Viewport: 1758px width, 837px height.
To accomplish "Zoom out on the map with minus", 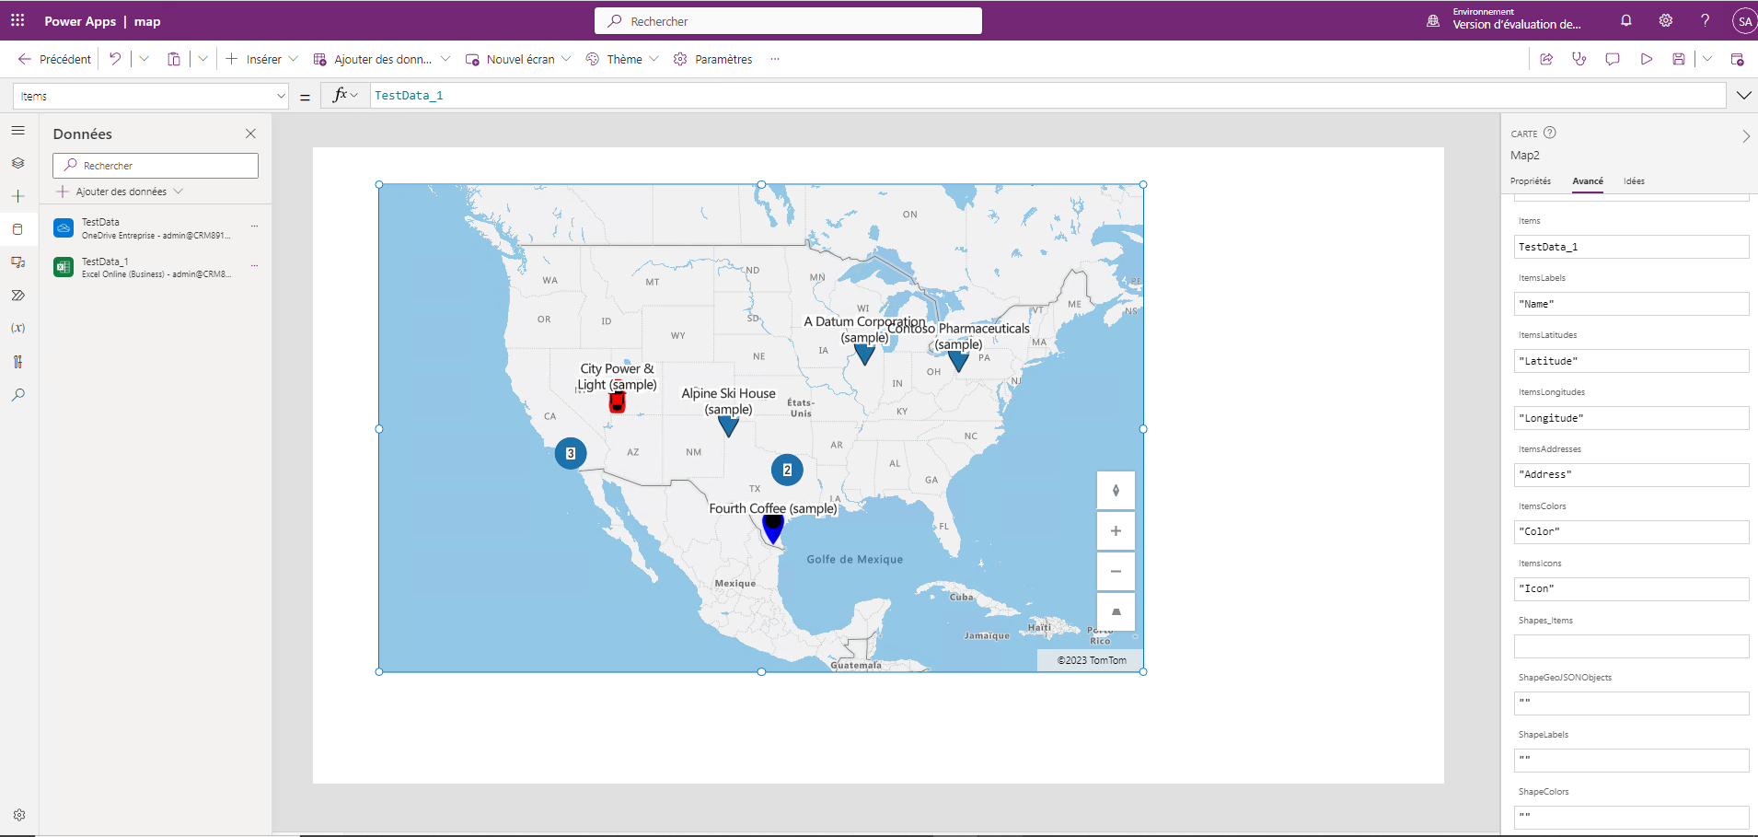I will tap(1116, 571).
